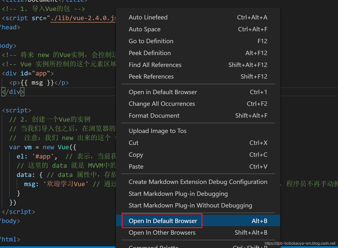Click the {{ msg }} paragraph line

[39, 83]
